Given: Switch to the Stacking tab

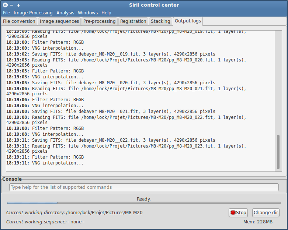Looking at the screenshot, I should pos(160,21).
